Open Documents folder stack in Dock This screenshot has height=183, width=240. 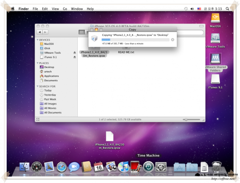click(192, 167)
